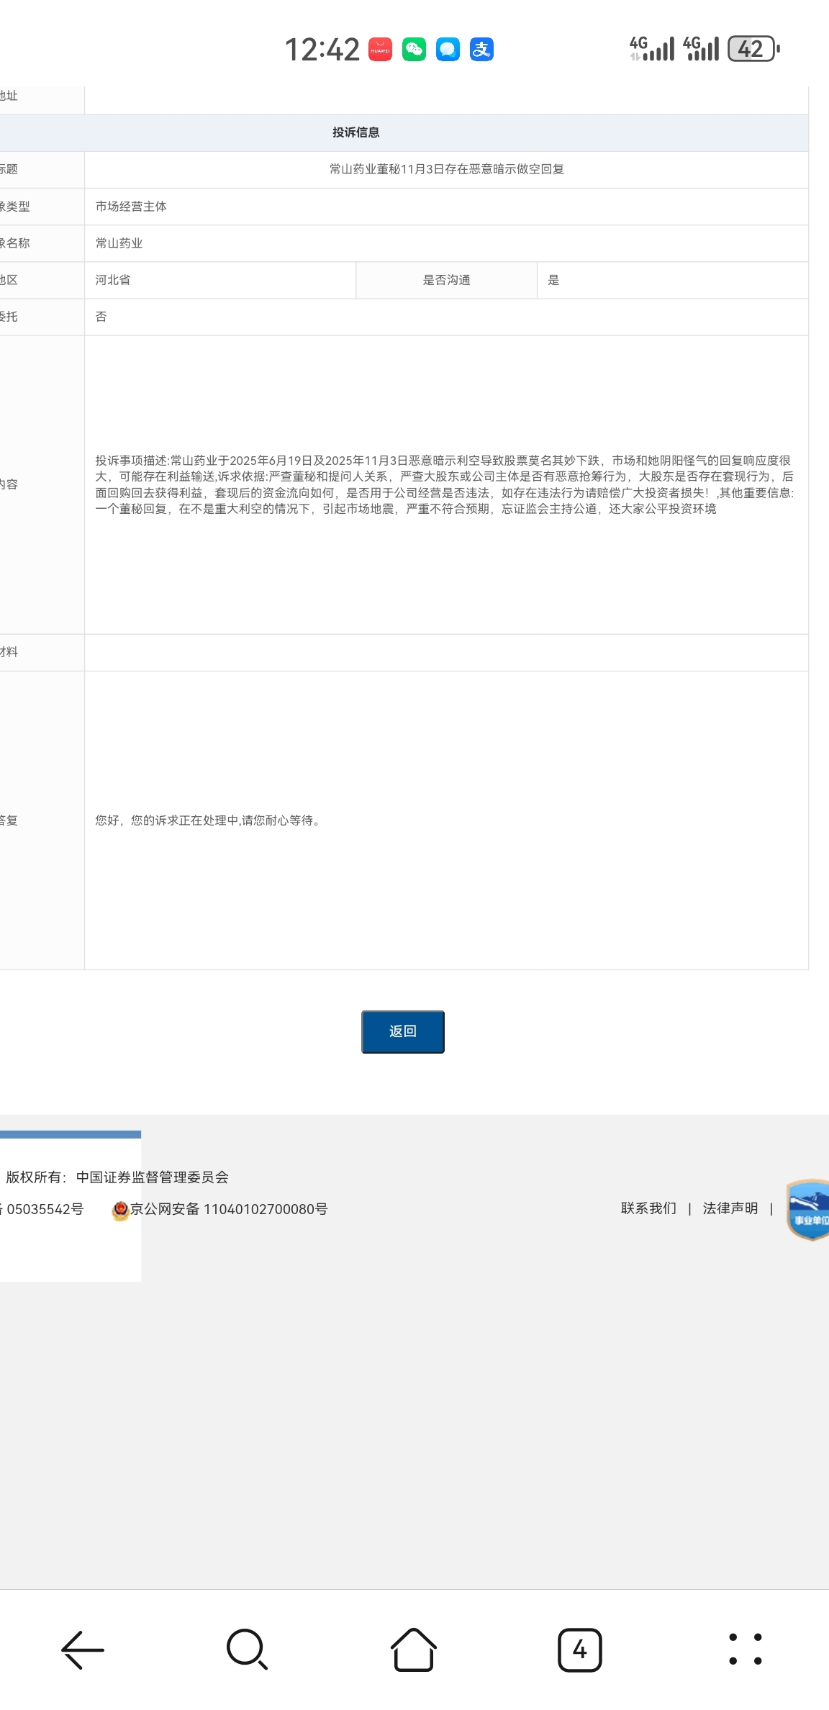Viewport: 829px width, 1710px height.
Task: Tap the first 4G signal strength icon
Action: [x=652, y=49]
